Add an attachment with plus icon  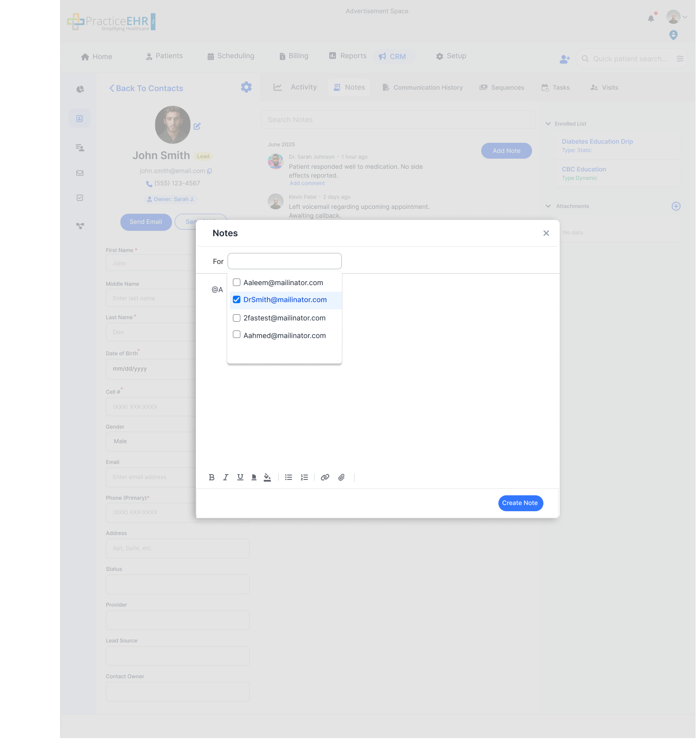point(676,206)
